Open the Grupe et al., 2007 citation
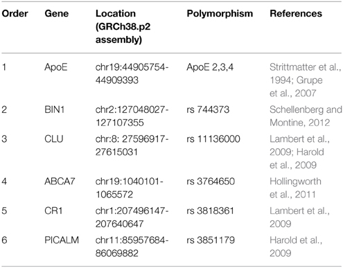The image size is (343, 268). tap(298, 87)
